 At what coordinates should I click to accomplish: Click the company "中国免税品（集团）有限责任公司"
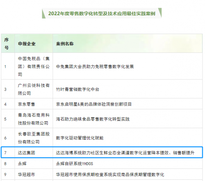coord(34,67)
